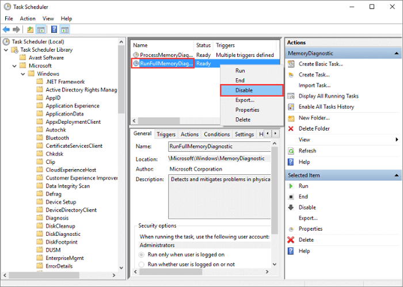This screenshot has height=287, width=403.
Task: Click Properties clock icon in Selected Item
Action: [x=291, y=229]
